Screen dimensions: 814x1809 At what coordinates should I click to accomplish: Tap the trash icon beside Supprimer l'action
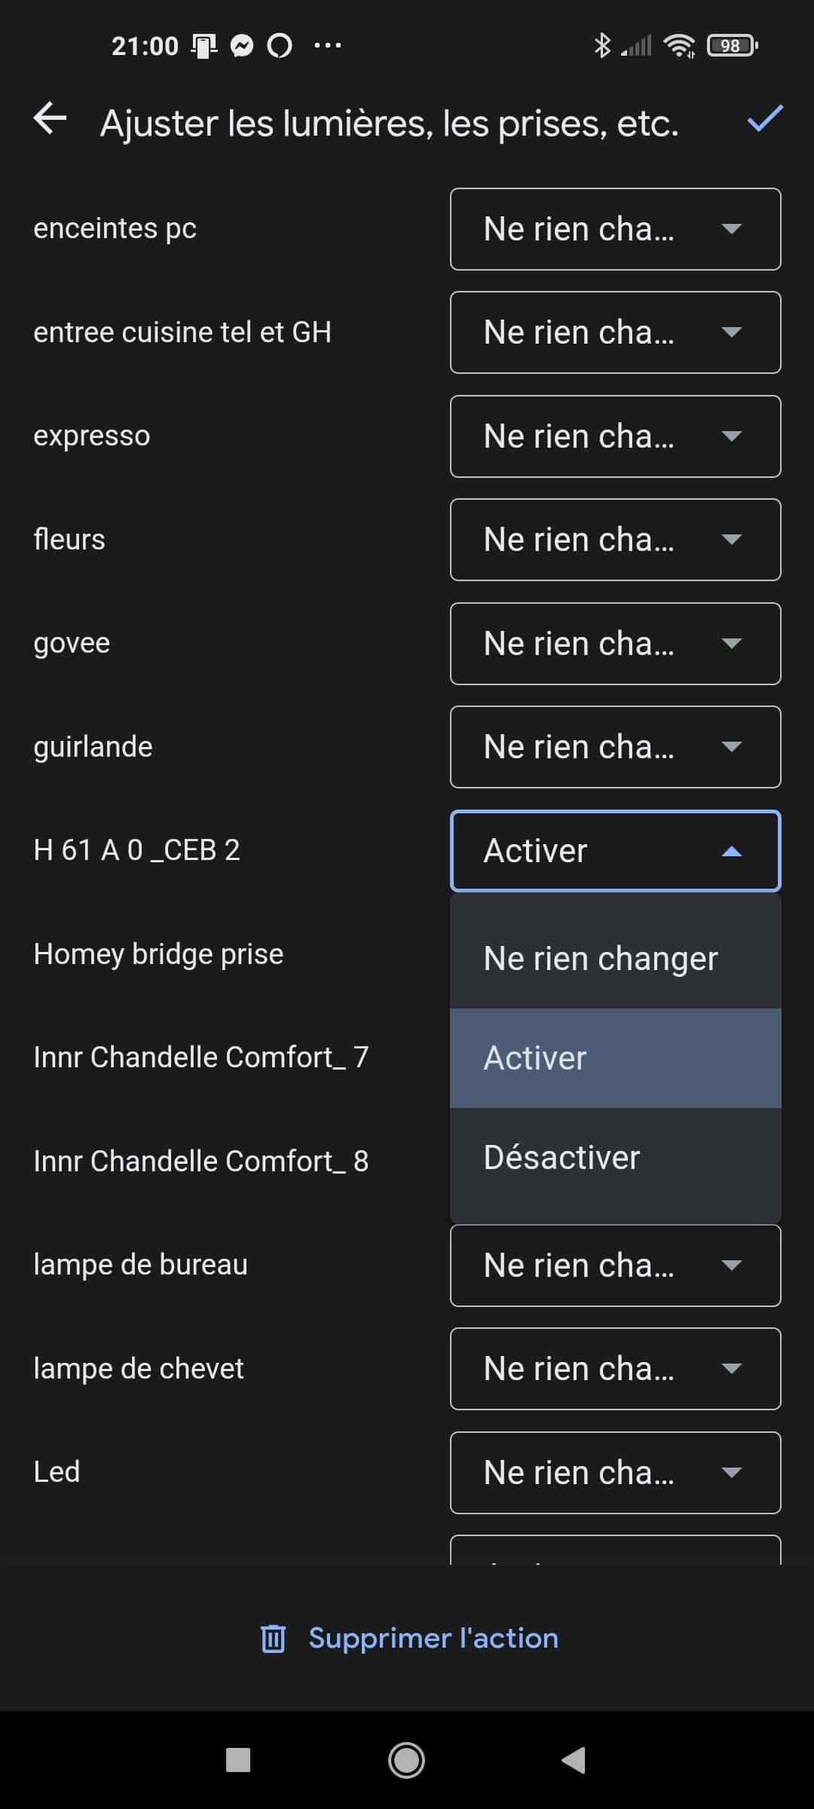(273, 1639)
